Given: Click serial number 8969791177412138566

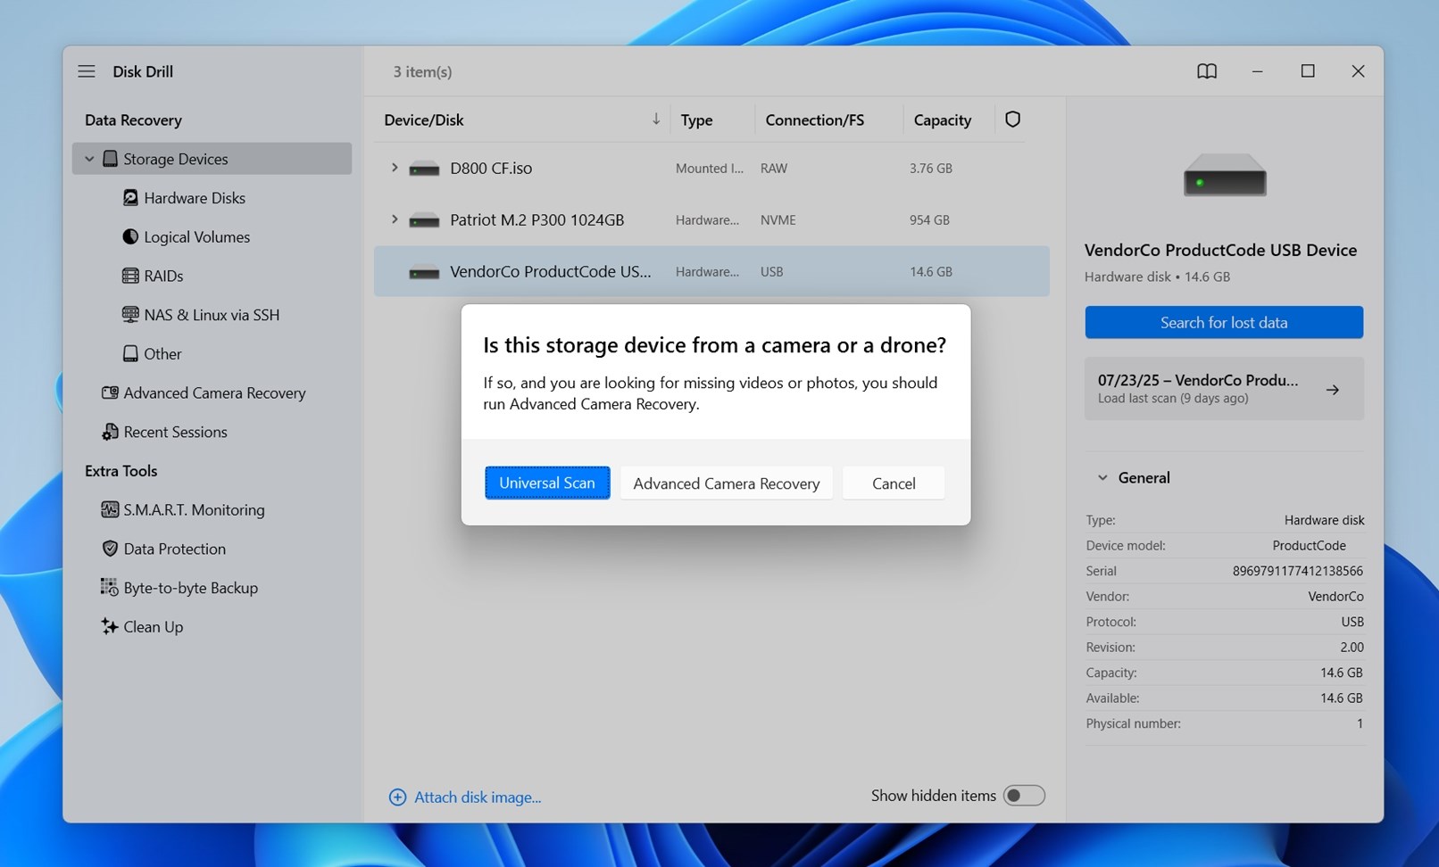Looking at the screenshot, I should 1297,571.
